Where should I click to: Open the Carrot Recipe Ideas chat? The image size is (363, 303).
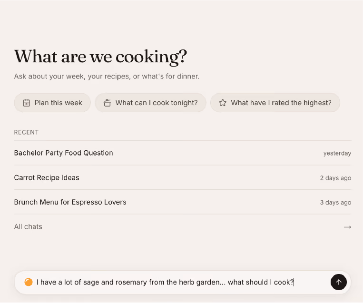coord(183,177)
